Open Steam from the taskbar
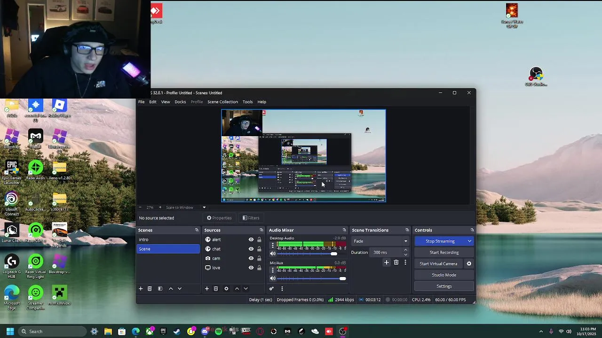 tap(177, 331)
